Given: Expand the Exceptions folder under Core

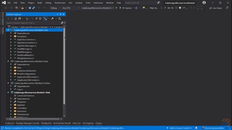Looking at the screenshot, I should 11,36.
